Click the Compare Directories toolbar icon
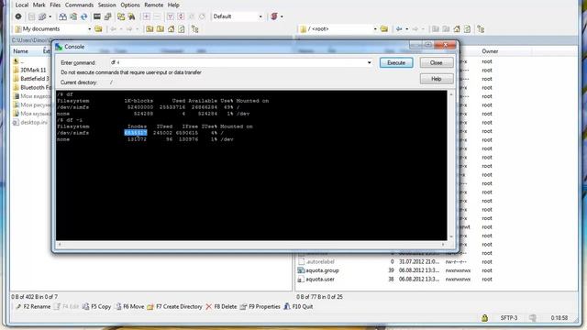Screen dimensions: 587x330 tap(62, 16)
